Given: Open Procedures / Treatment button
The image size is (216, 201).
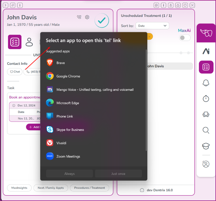Looking at the screenshot, I should [x=90, y=188].
